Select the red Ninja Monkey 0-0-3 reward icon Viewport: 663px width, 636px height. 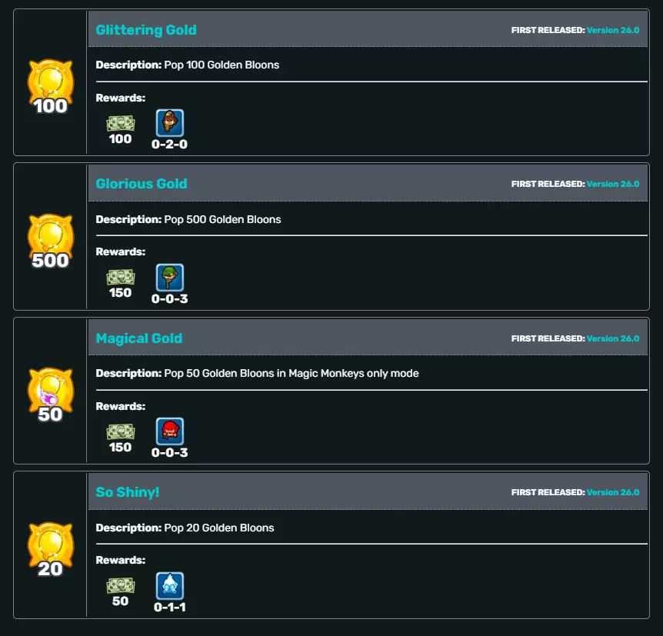click(x=170, y=431)
